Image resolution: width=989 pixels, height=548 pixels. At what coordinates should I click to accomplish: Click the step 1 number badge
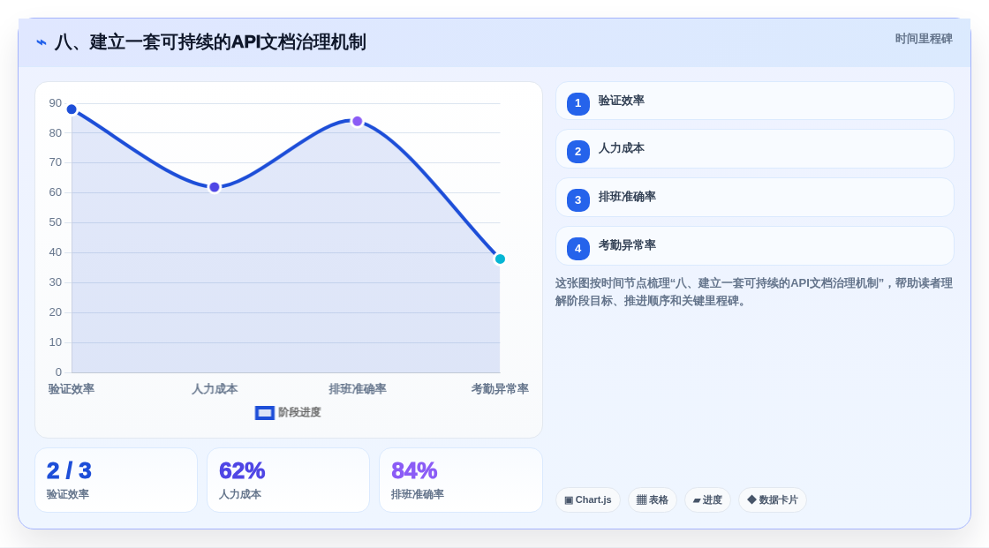pyautogui.click(x=578, y=103)
